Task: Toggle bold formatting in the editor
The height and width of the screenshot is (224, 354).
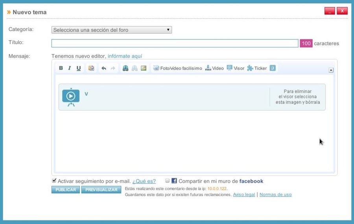Action: (x=61, y=68)
